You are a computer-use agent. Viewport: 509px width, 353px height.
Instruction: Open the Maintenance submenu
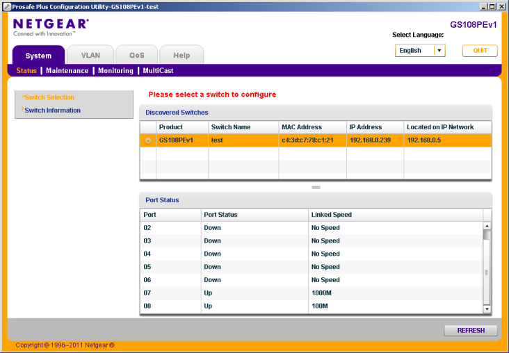pyautogui.click(x=67, y=71)
